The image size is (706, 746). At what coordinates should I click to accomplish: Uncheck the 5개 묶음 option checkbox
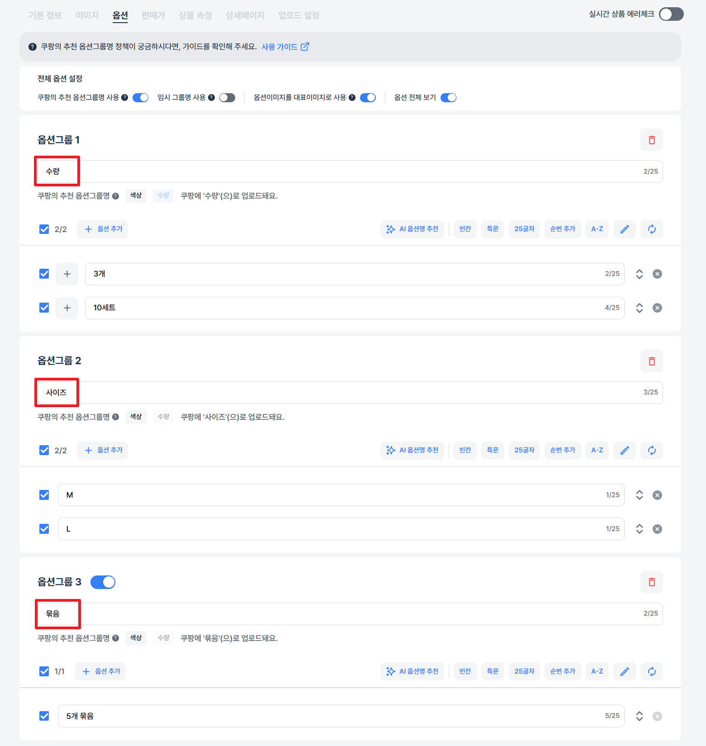[x=44, y=716]
